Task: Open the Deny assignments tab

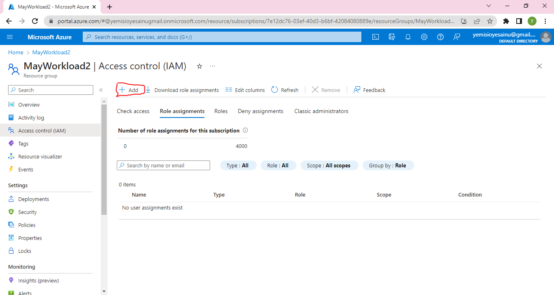Action: pos(261,111)
